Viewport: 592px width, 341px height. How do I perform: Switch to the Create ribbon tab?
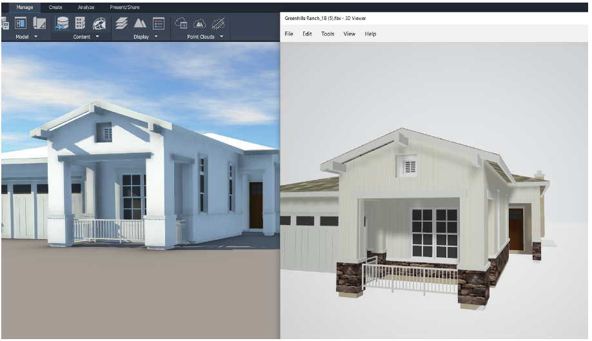55,7
